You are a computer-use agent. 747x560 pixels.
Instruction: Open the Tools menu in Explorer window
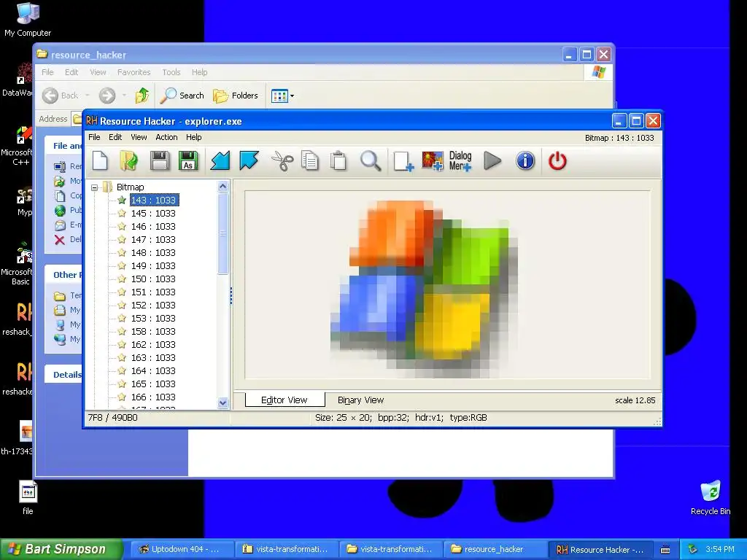point(171,72)
